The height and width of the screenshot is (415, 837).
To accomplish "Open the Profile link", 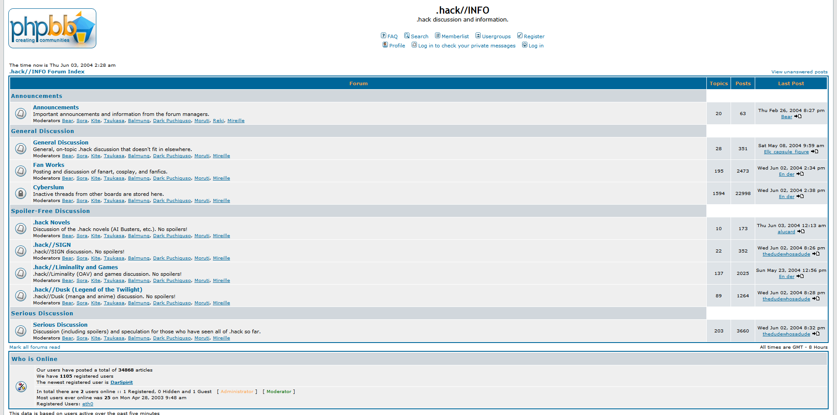I will coord(397,46).
